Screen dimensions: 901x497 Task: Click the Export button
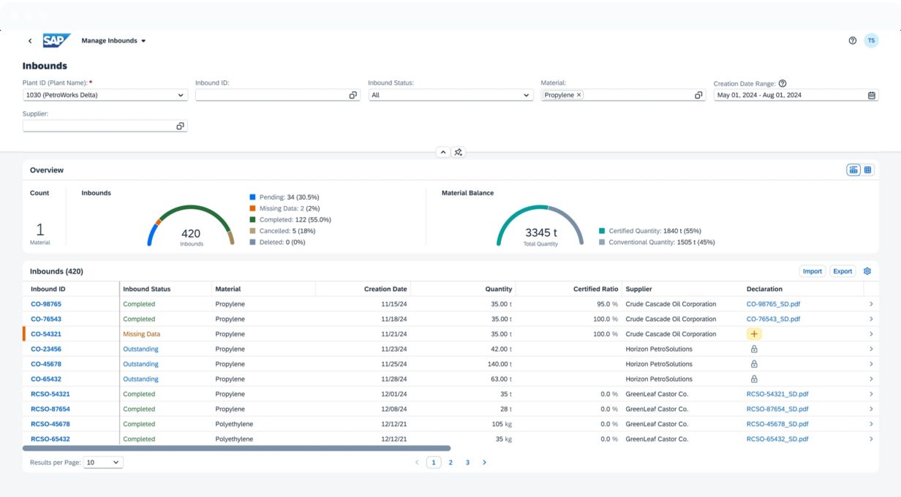click(842, 271)
